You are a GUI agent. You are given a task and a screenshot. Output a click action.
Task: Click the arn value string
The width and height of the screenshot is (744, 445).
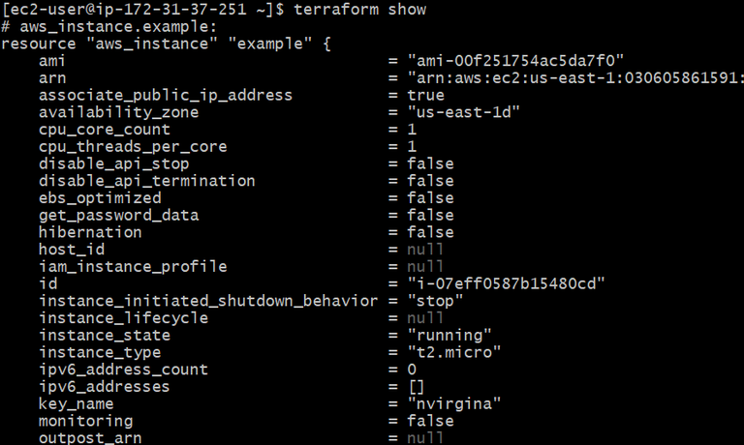pyautogui.click(x=575, y=77)
